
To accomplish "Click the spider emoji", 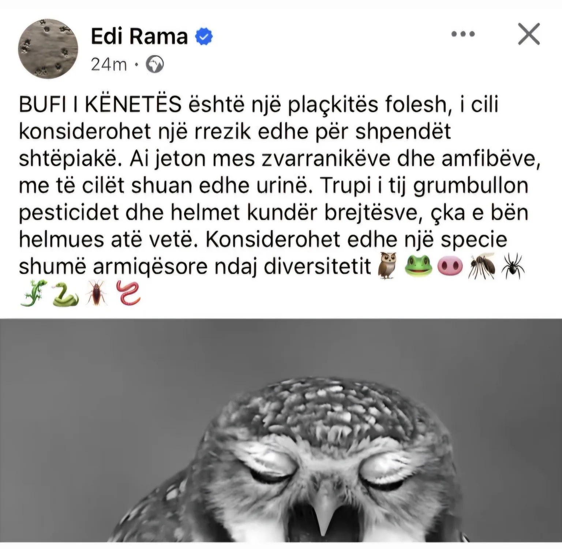I will (x=514, y=266).
